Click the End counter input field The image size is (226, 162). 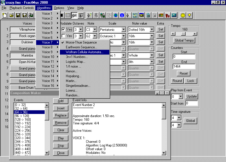pyautogui.click(x=184, y=67)
